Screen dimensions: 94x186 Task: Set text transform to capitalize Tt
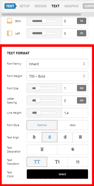click(57, 162)
